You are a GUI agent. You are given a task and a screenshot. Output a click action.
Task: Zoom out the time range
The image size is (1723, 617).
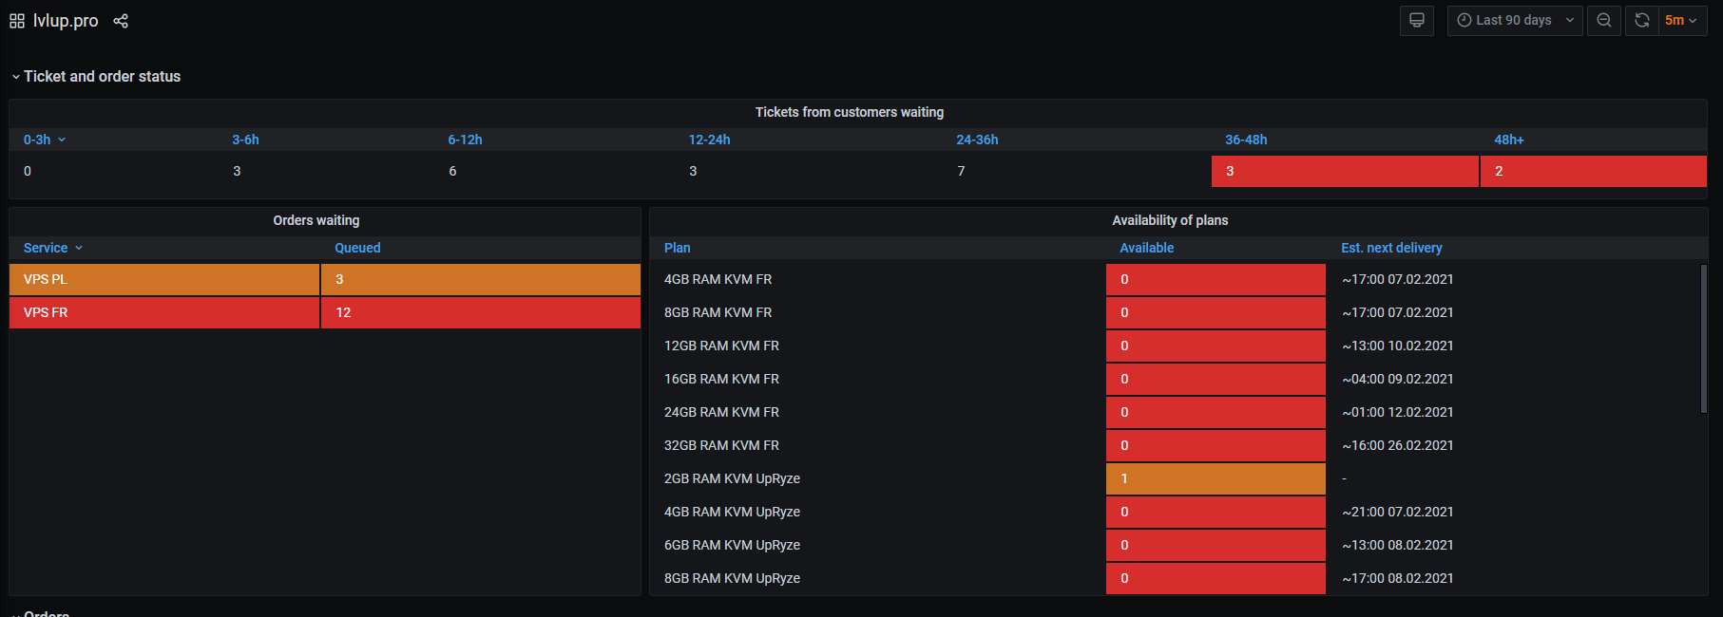pyautogui.click(x=1604, y=20)
